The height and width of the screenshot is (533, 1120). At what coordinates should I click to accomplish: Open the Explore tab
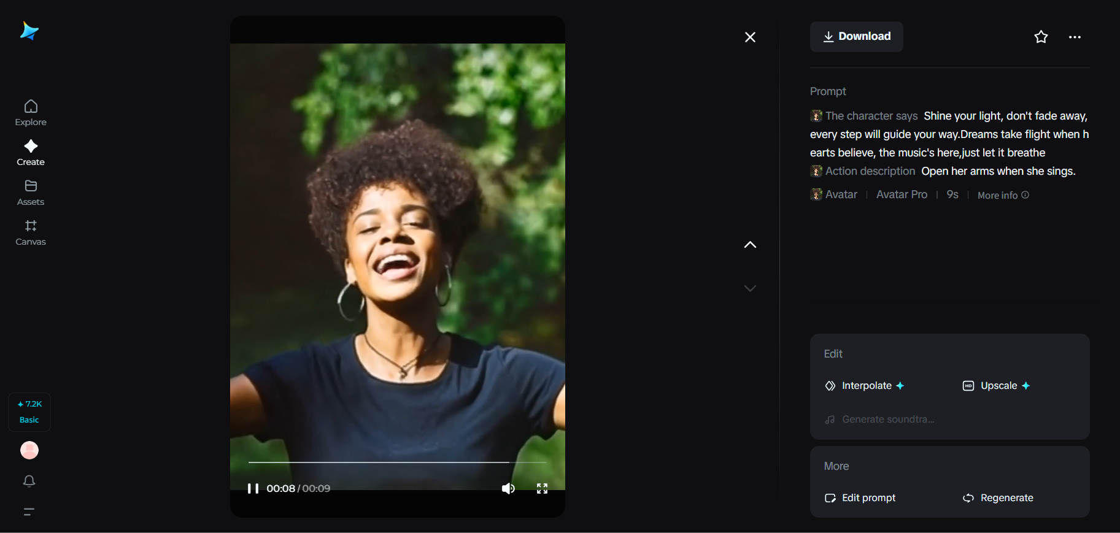coord(31,113)
